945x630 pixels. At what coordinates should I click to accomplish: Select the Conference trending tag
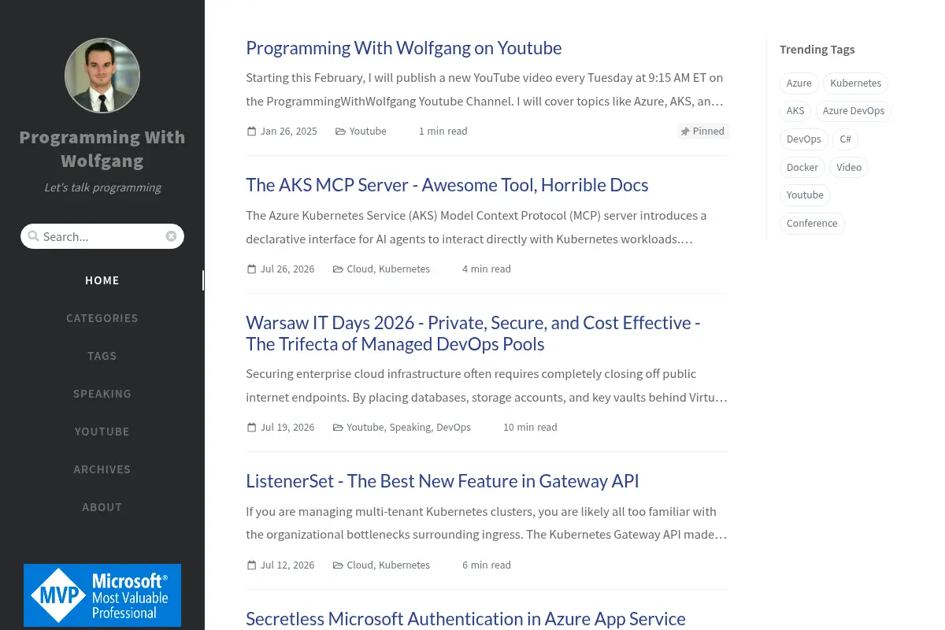(812, 224)
